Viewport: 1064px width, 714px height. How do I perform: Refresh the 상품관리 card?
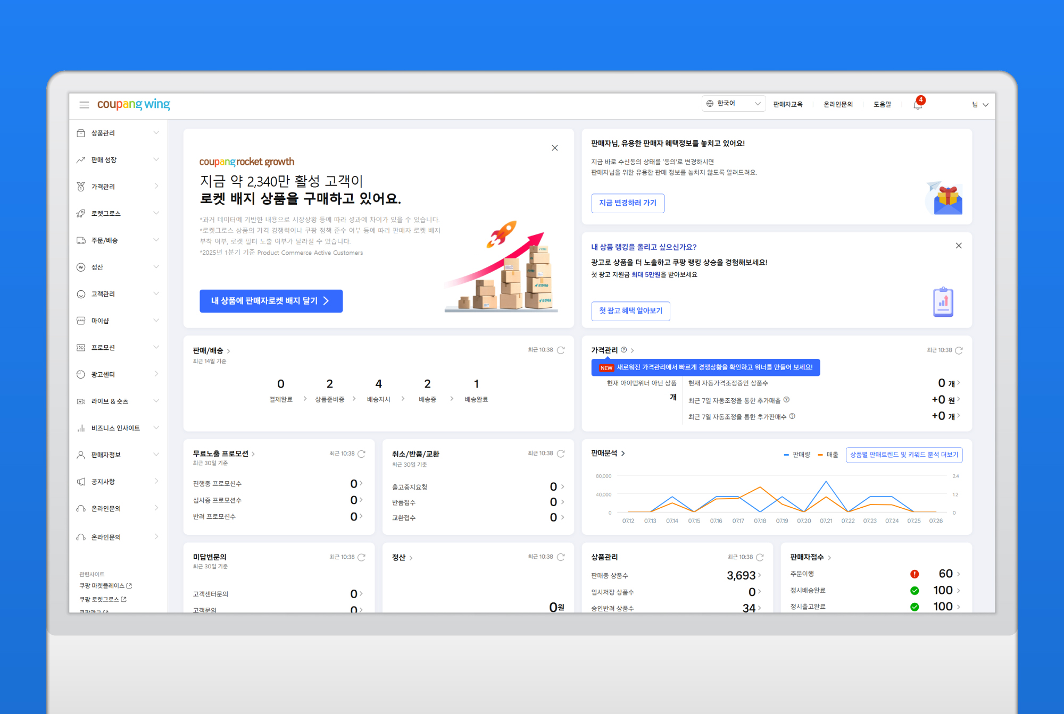click(760, 557)
